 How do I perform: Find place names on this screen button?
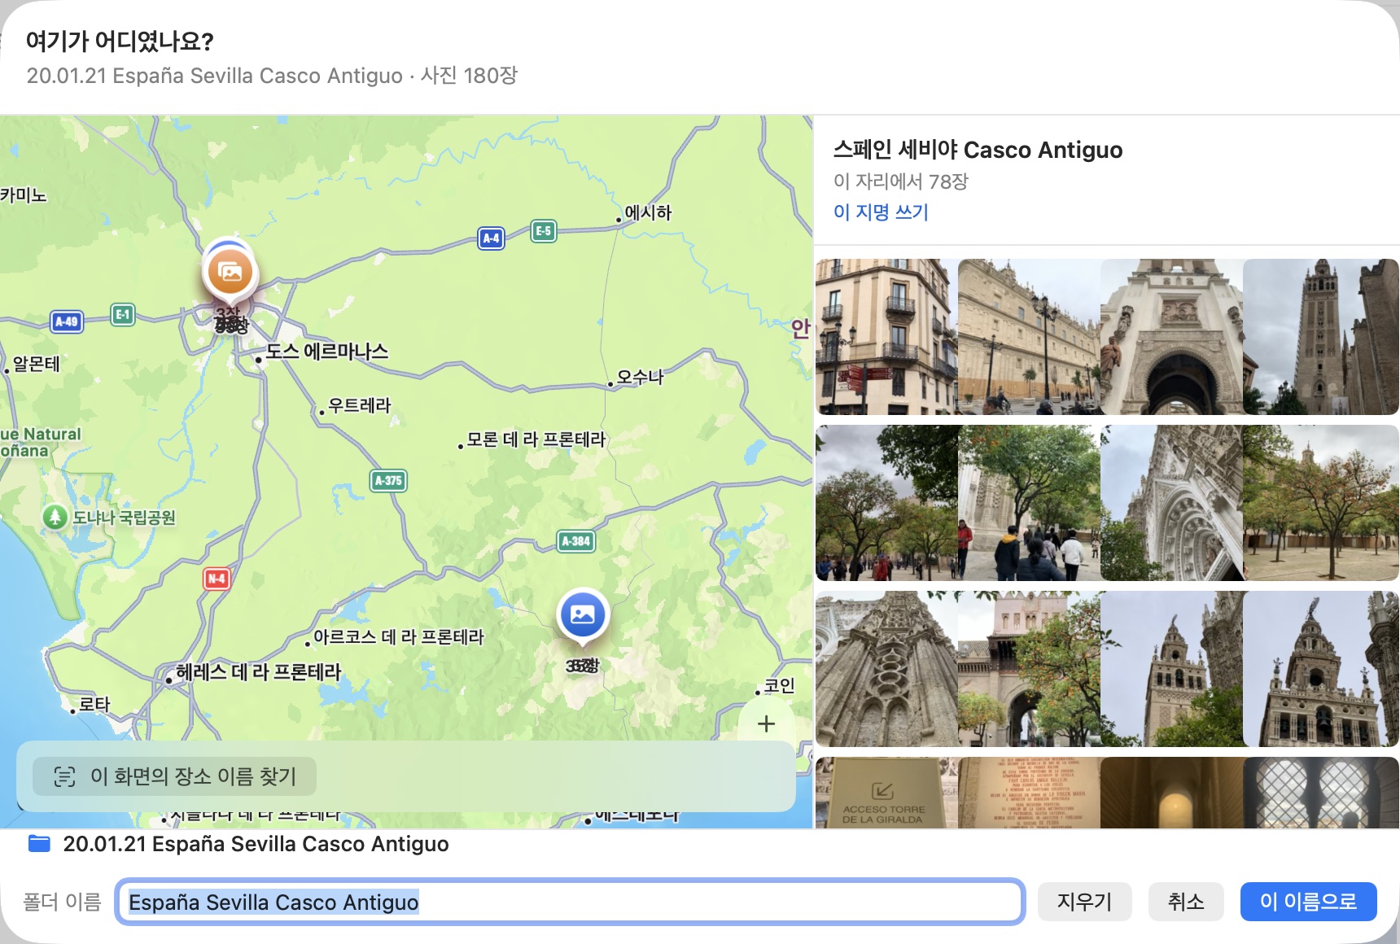pos(174,776)
